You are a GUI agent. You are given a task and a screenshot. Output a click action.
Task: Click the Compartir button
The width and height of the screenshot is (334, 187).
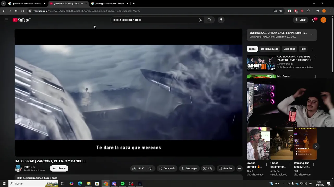click(x=167, y=169)
